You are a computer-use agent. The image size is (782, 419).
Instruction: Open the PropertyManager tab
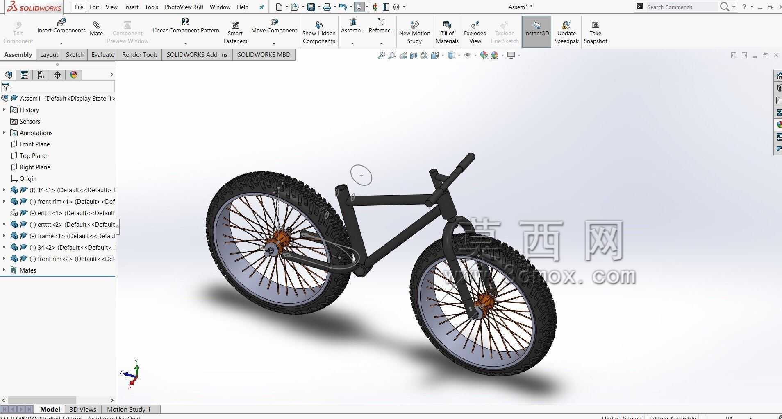[x=25, y=75]
